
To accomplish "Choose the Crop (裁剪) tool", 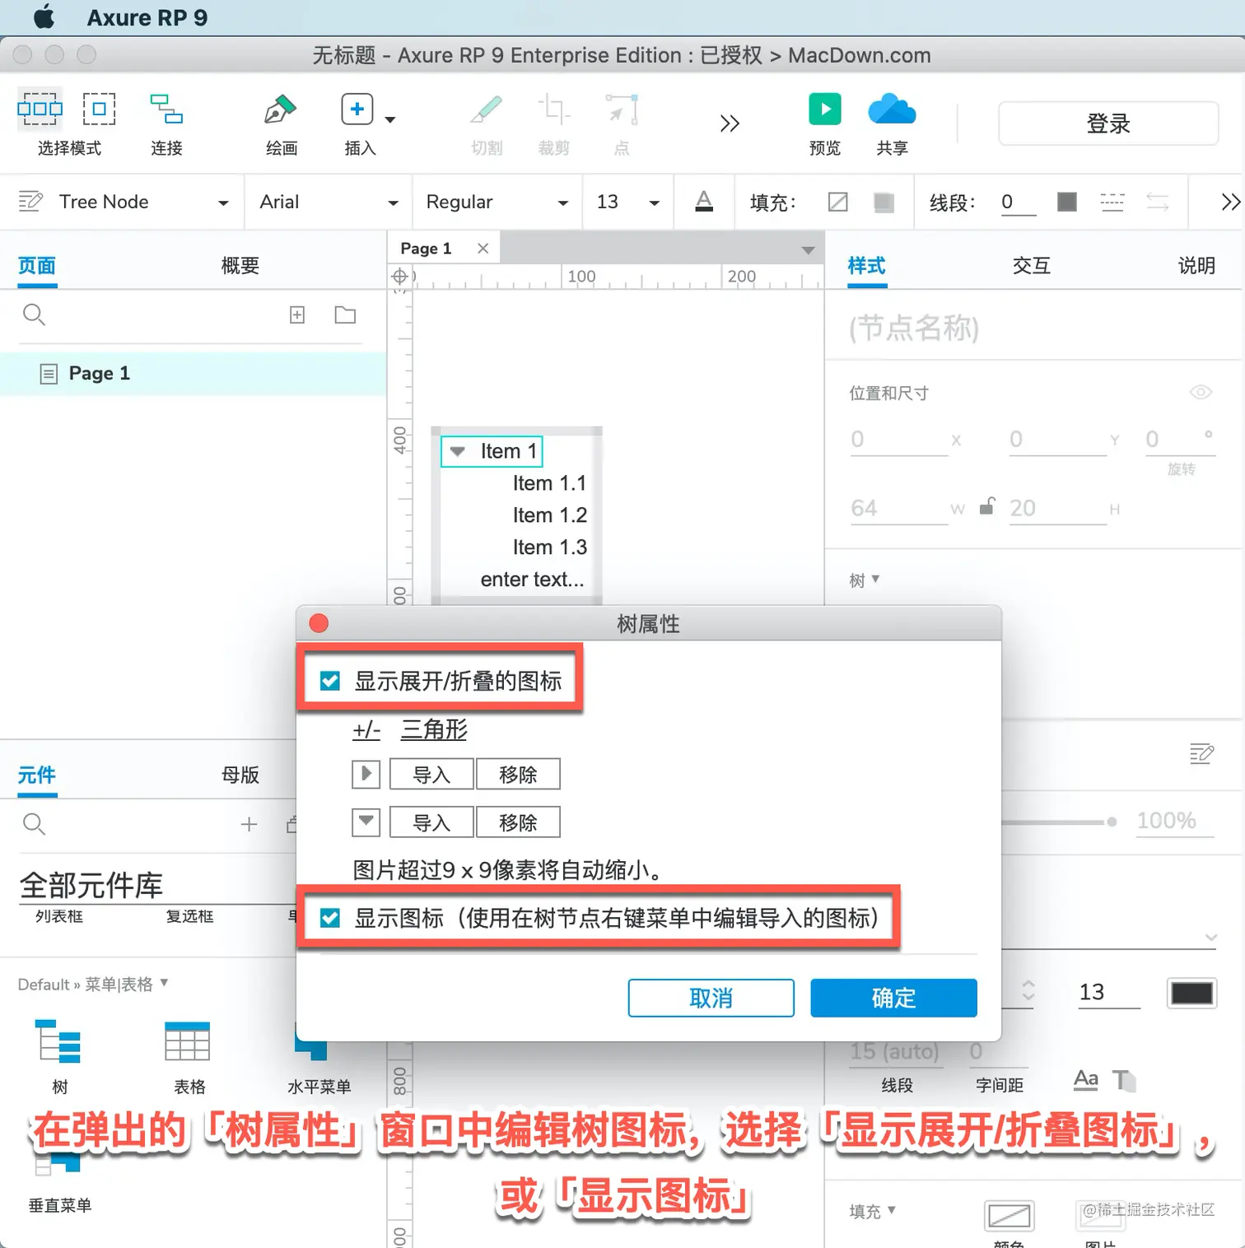I will (553, 109).
